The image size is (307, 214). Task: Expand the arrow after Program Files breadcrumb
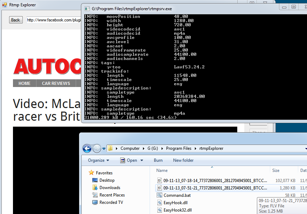pos(196,148)
